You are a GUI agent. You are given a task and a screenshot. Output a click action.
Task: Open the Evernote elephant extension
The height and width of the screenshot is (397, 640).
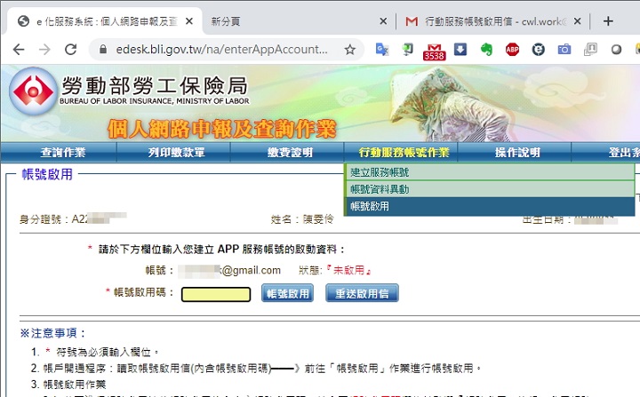(486, 50)
